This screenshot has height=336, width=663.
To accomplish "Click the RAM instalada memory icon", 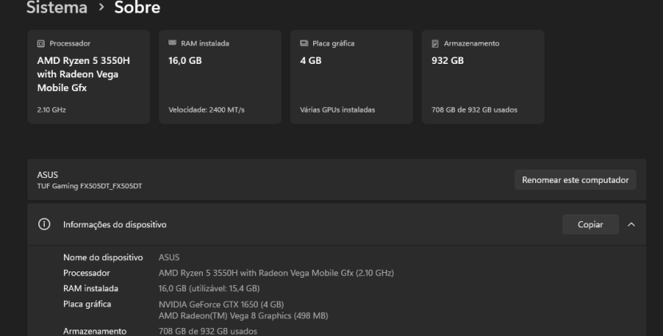I will pyautogui.click(x=172, y=42).
